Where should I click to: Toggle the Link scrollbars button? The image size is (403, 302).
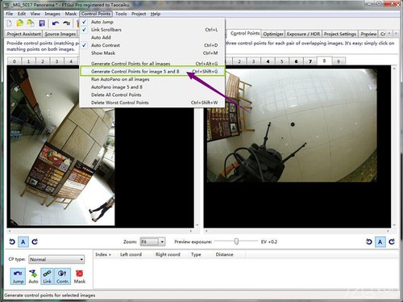click(x=47, y=276)
